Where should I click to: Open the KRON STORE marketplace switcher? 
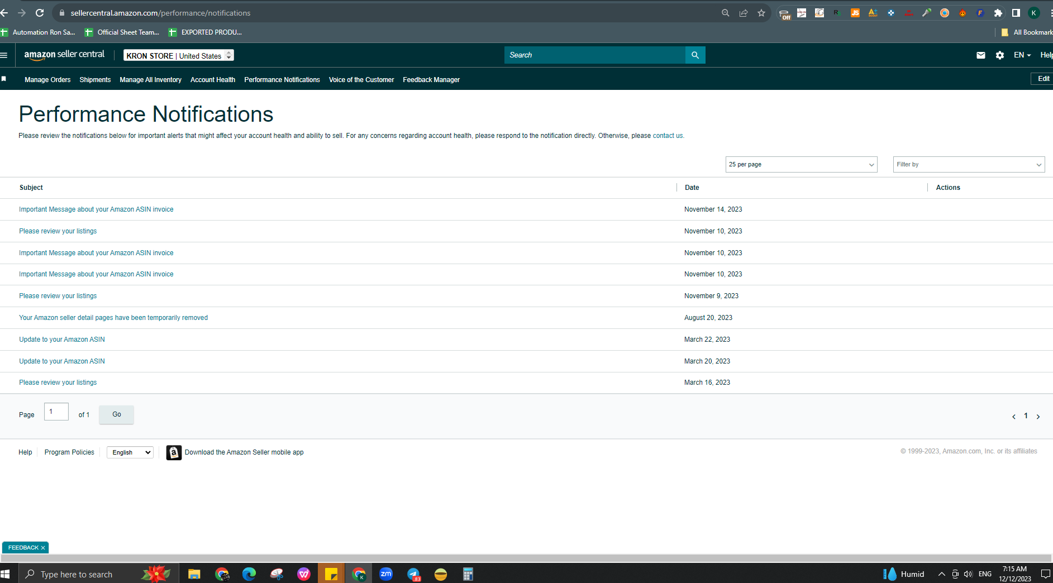pyautogui.click(x=179, y=55)
